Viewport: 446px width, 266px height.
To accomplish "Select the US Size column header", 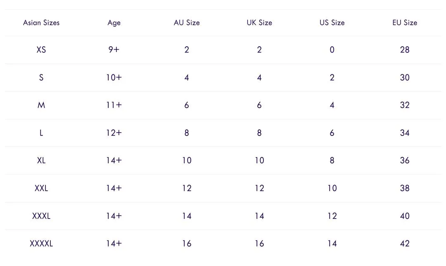I will click(x=332, y=23).
